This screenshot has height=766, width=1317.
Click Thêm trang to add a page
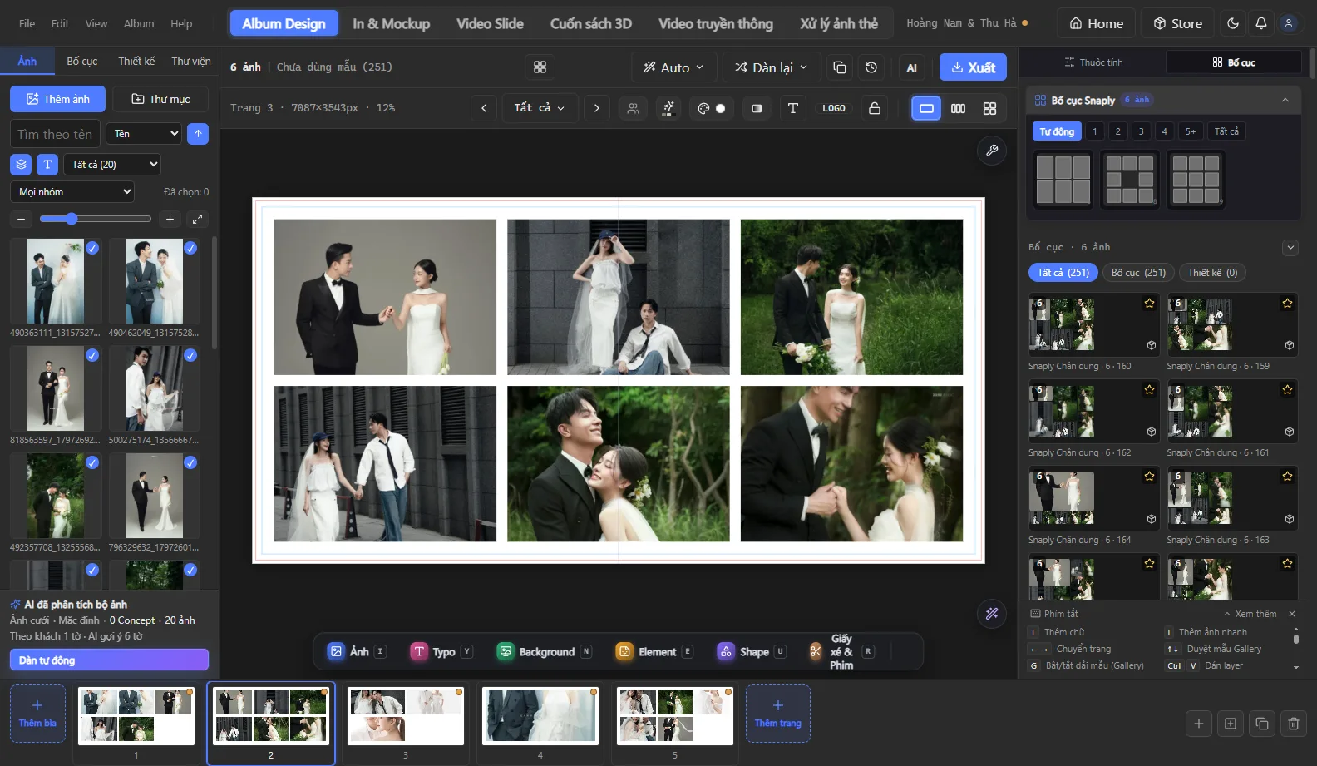[x=778, y=714]
